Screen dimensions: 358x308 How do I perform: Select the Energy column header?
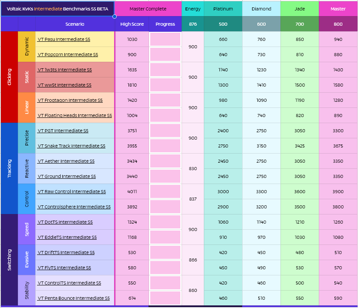tap(193, 9)
